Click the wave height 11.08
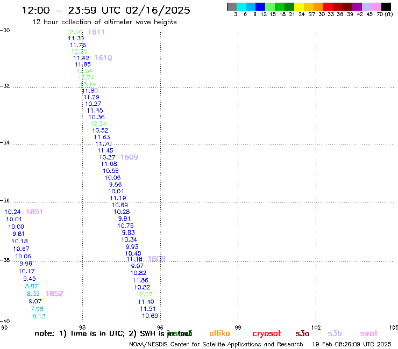Viewport: 398px width, 349px height. click(109, 164)
